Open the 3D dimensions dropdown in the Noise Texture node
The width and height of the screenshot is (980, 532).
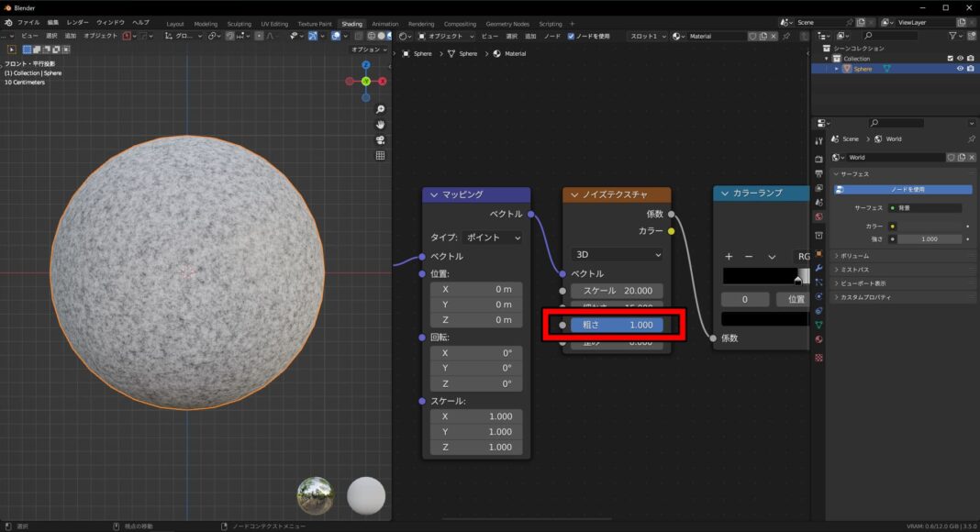click(616, 254)
